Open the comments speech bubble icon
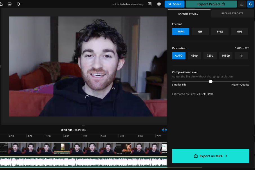This screenshot has width=255, height=170. click(150, 4)
